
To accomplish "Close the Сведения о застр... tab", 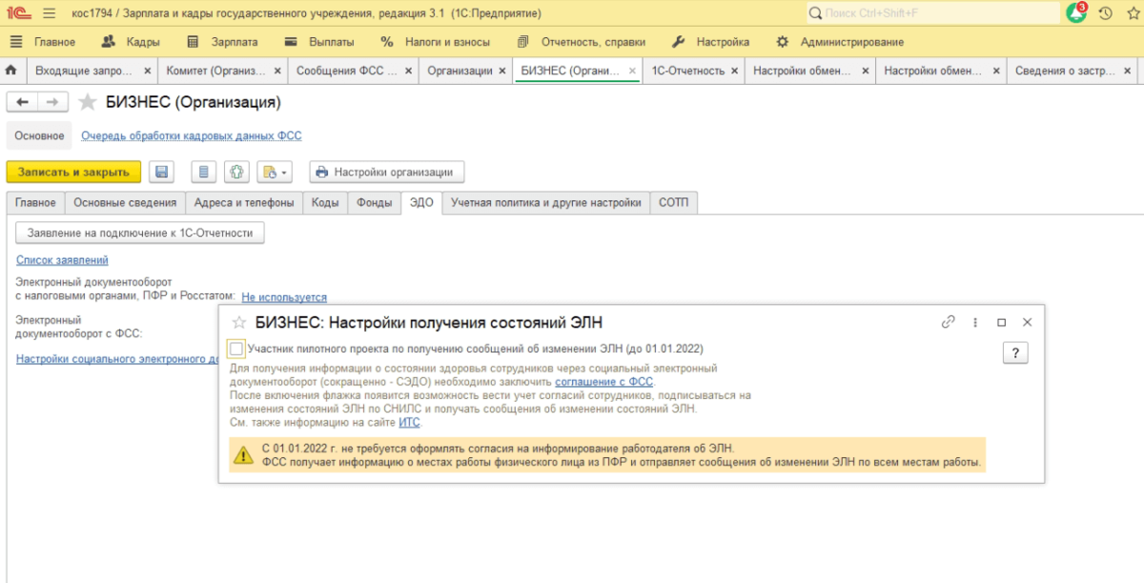I will [1128, 70].
